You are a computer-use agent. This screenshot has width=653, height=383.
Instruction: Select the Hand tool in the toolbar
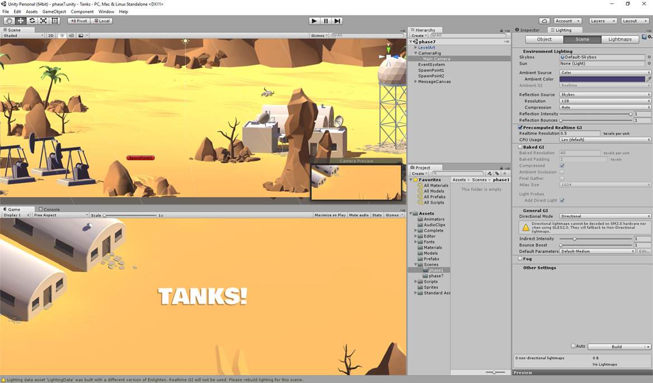(9, 21)
